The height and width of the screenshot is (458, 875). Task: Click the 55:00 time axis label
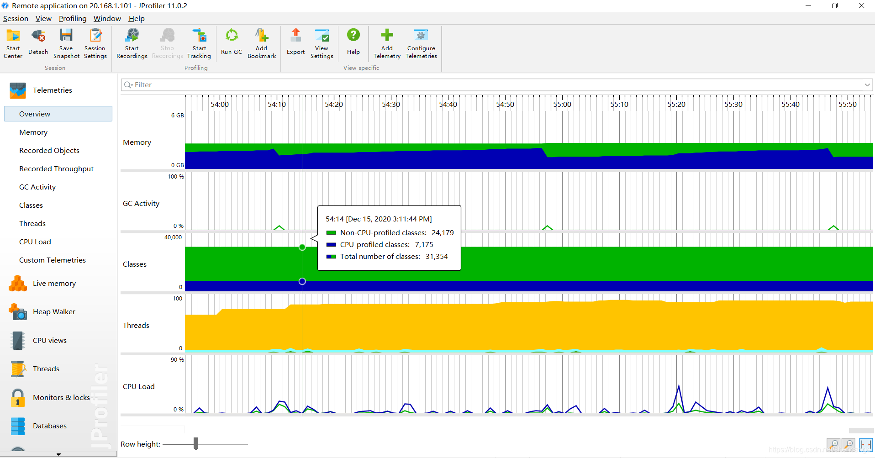tap(562, 105)
